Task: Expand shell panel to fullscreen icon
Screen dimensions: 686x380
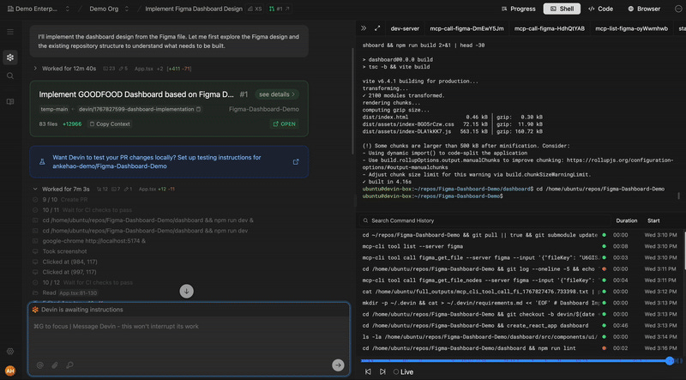Action: [377, 28]
